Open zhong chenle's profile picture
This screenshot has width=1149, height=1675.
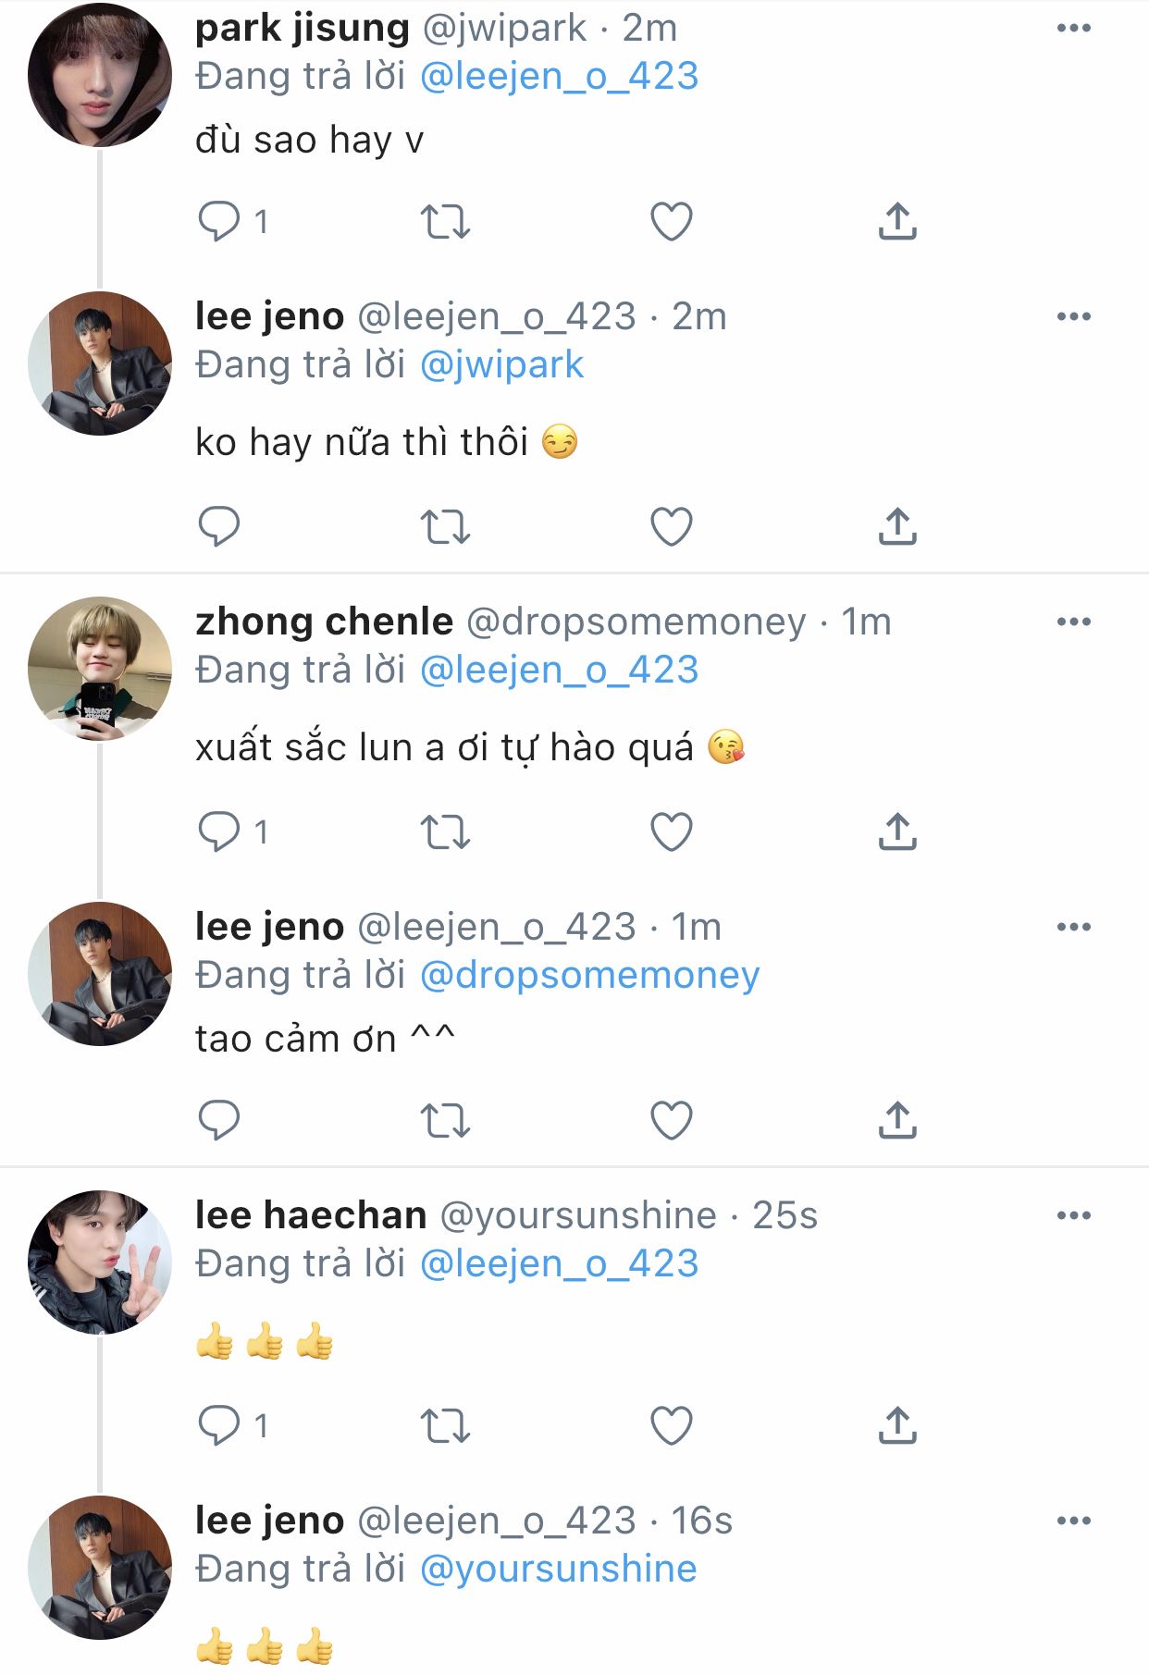pos(100,668)
